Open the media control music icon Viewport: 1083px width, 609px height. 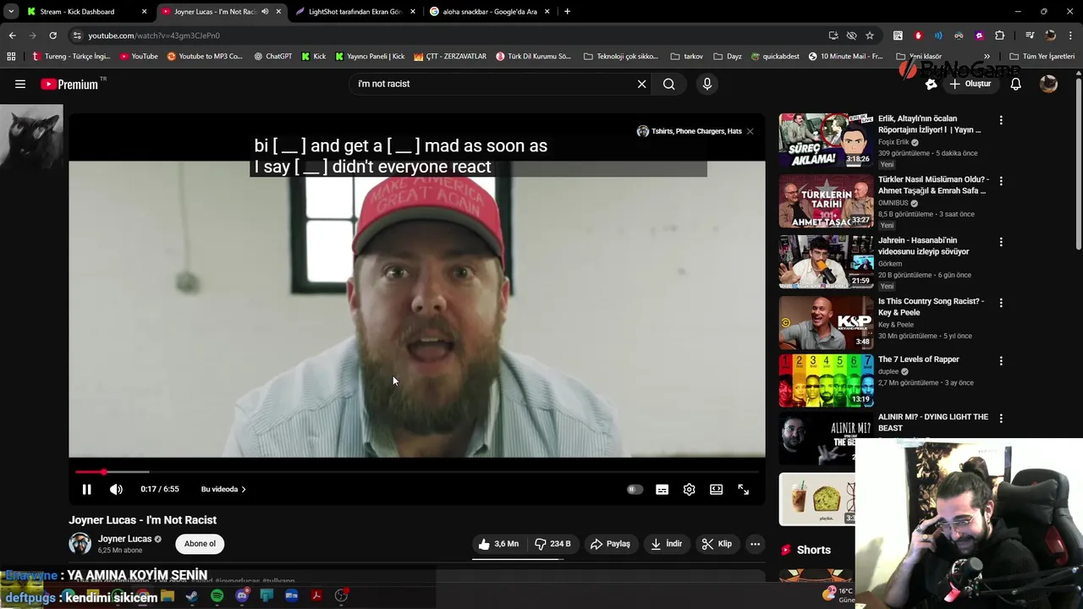(x=1030, y=36)
